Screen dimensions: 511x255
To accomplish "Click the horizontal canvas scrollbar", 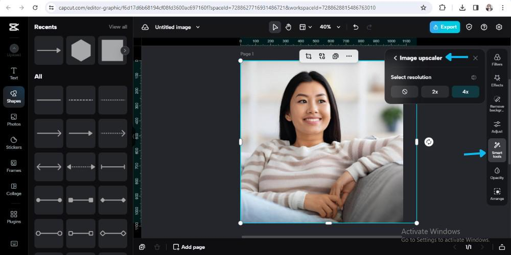I will point(321,237).
